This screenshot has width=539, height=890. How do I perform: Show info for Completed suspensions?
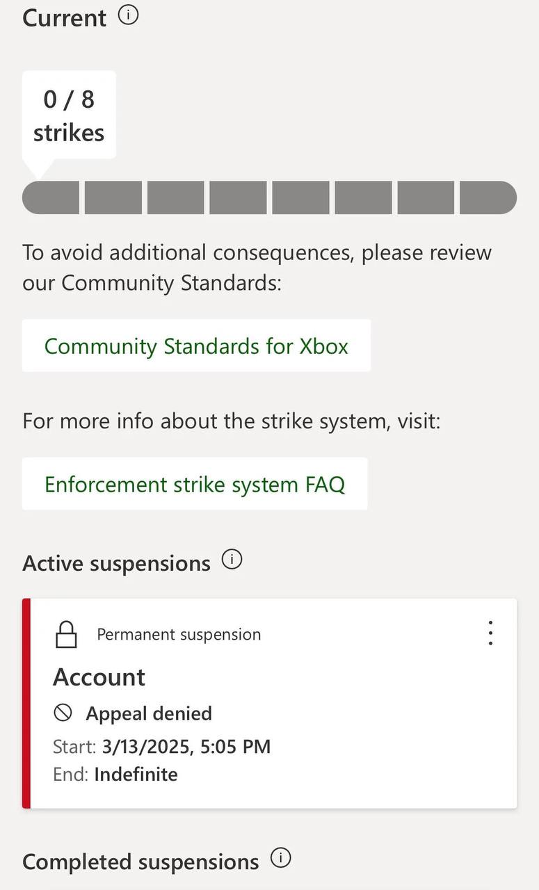point(280,858)
